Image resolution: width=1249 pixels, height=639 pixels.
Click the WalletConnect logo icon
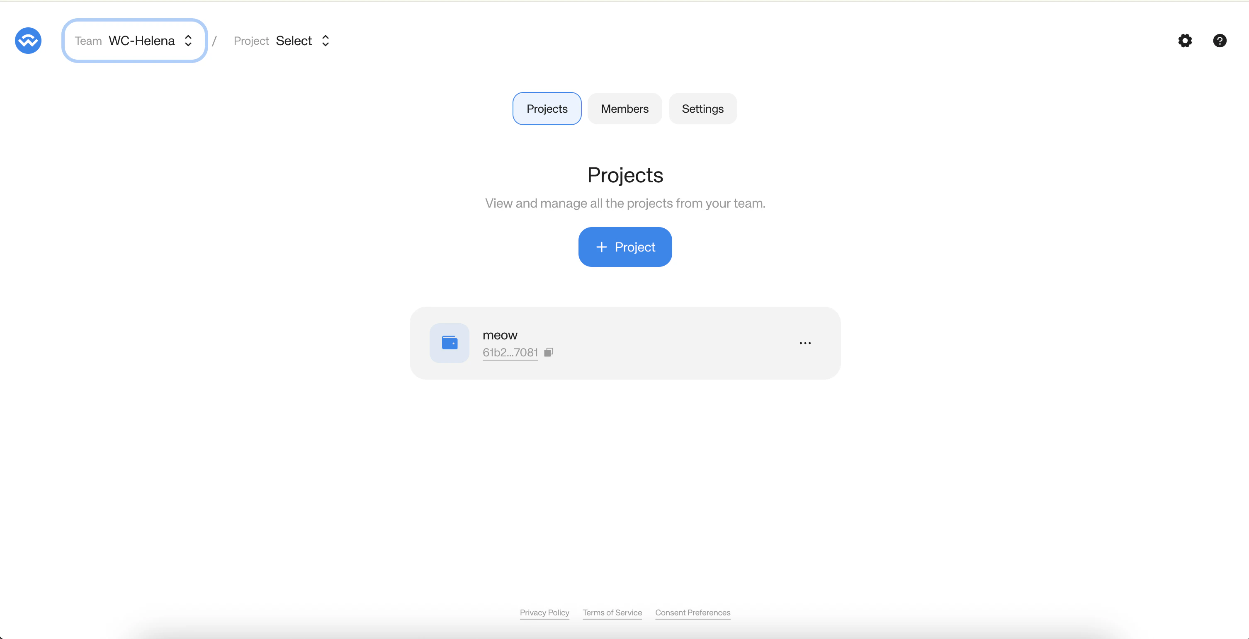28,41
